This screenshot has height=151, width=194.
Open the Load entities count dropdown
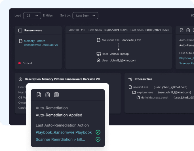pyautogui.click(x=32, y=16)
